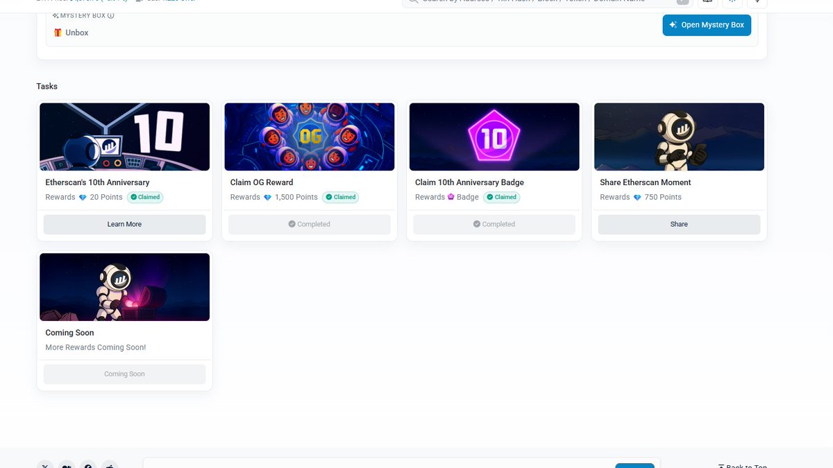Click the Learn More button
Screen dimensions: 833x468
coord(124,224)
